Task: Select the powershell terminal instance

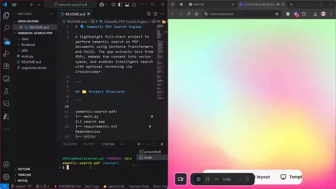Action: coord(152,152)
